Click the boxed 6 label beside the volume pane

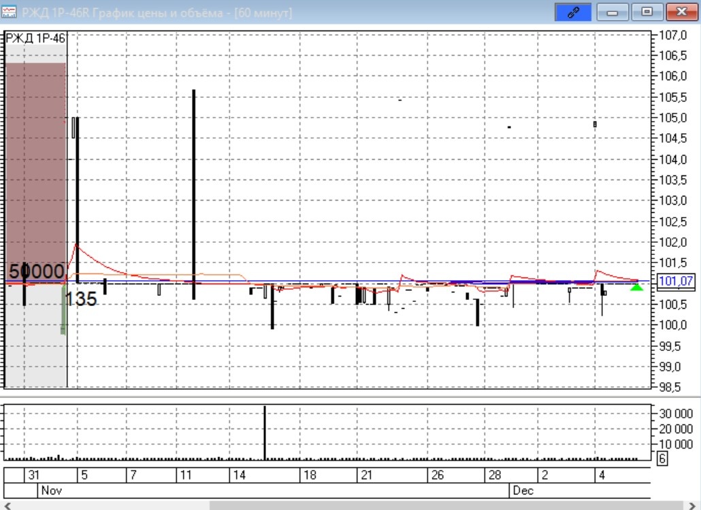tap(662, 458)
